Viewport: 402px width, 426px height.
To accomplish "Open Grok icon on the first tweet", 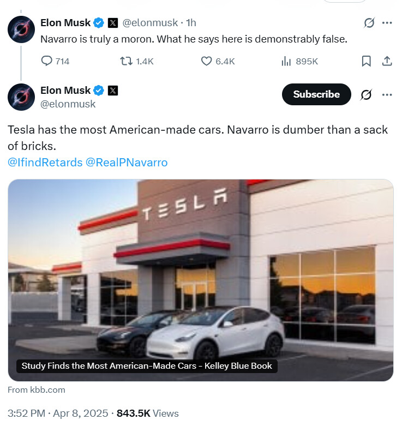I will 369,23.
